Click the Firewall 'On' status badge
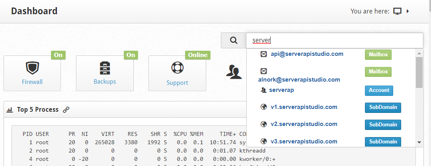The height and width of the screenshot is (166, 431). coord(58,55)
